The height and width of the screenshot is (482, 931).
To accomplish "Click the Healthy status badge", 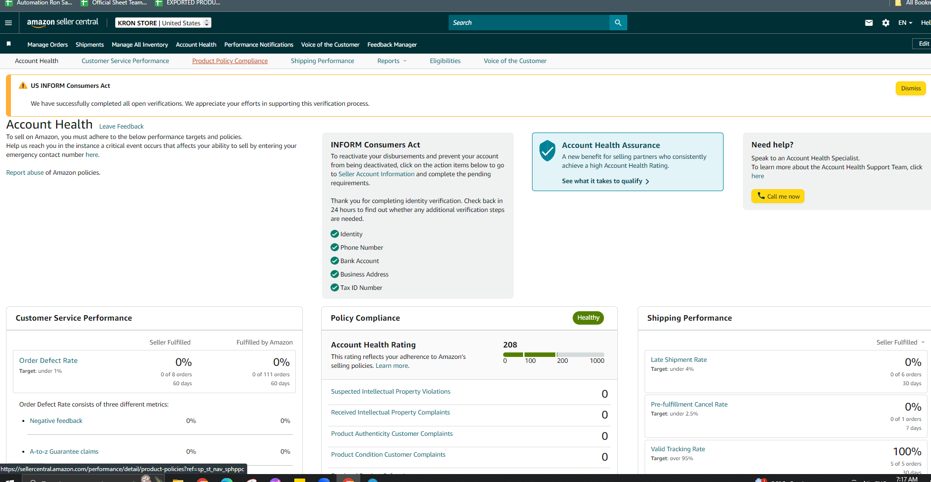I will pos(588,318).
